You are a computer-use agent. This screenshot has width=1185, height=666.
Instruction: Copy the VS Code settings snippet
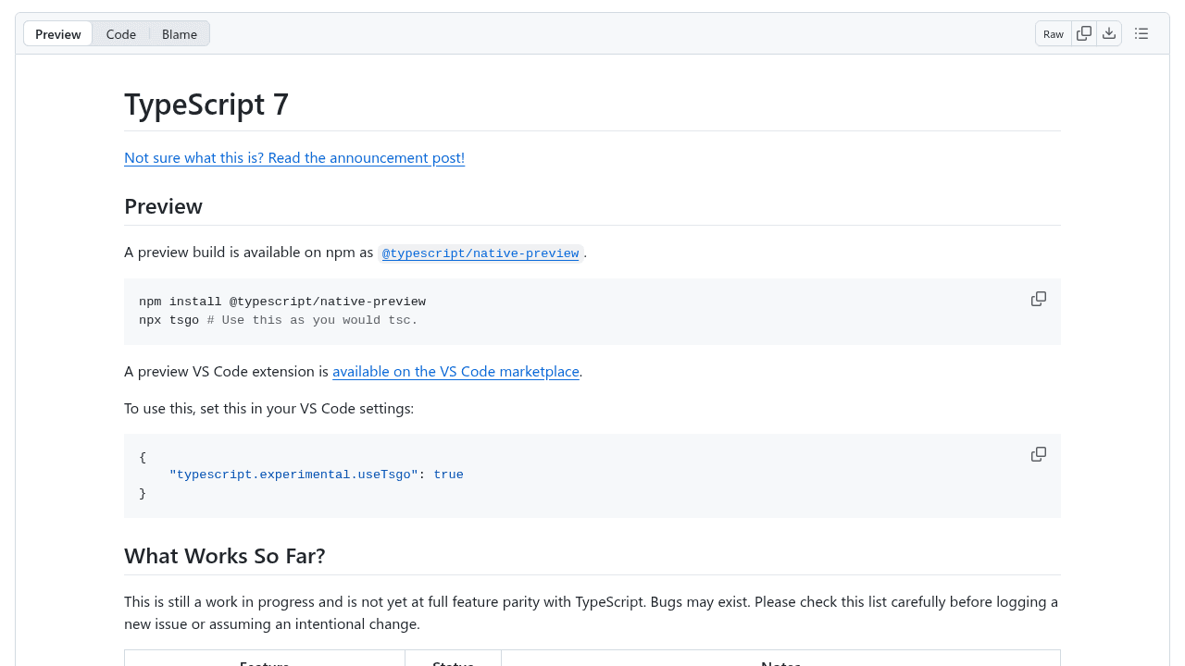[x=1038, y=454]
